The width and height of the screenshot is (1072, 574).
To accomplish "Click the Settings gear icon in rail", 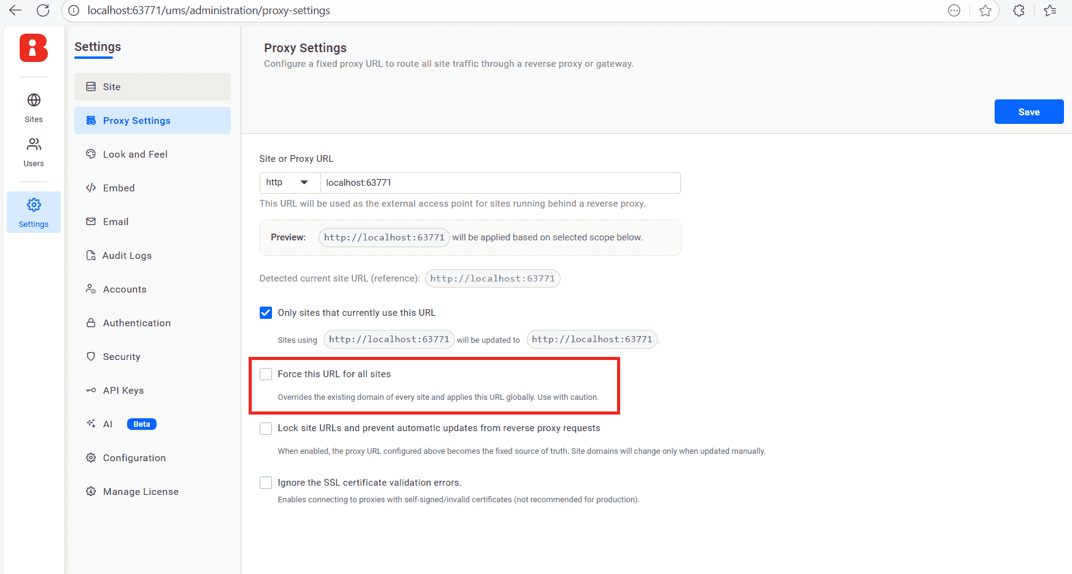I will (x=34, y=205).
